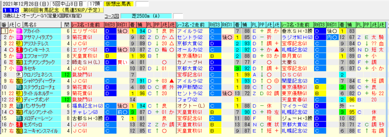Click 買い cell in エブリワンブラック row
The height and width of the screenshot is (137, 389).
[122, 62]
